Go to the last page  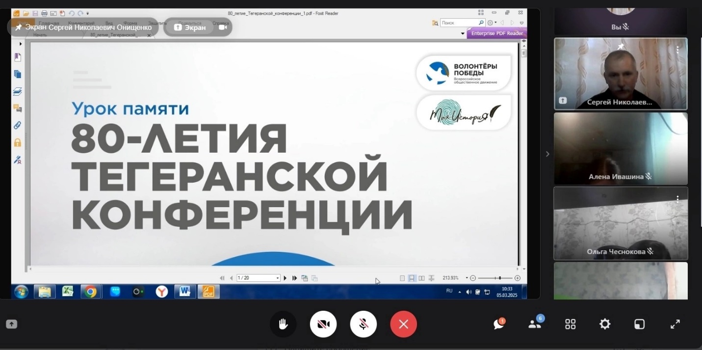pyautogui.click(x=294, y=278)
